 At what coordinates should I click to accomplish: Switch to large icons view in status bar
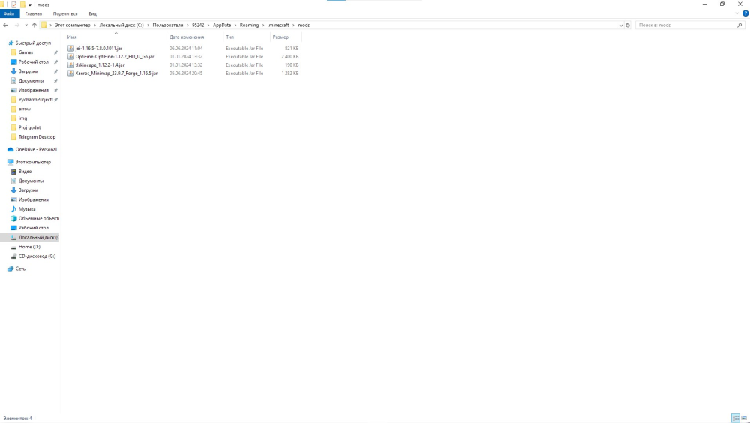pos(744,418)
